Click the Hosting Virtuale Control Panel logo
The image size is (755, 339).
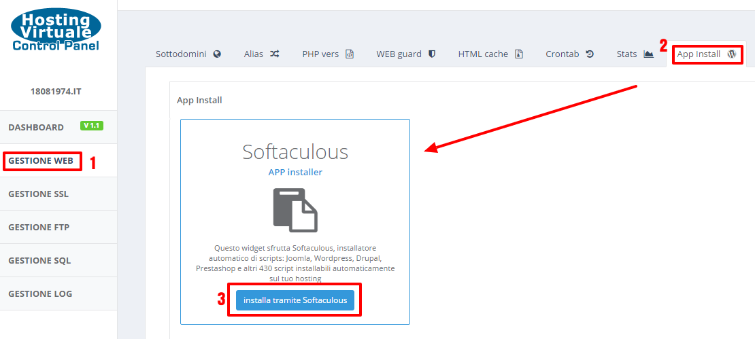(56, 30)
